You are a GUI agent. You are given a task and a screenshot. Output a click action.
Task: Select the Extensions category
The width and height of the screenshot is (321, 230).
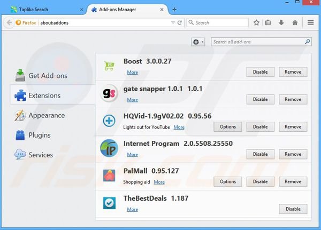coord(52,96)
